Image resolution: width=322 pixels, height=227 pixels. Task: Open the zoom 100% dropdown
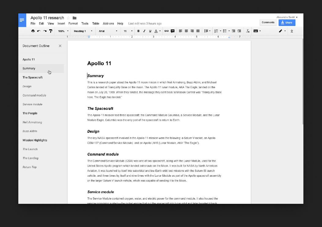click(x=63, y=31)
